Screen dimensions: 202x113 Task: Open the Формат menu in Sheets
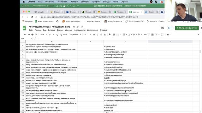[60, 30]
